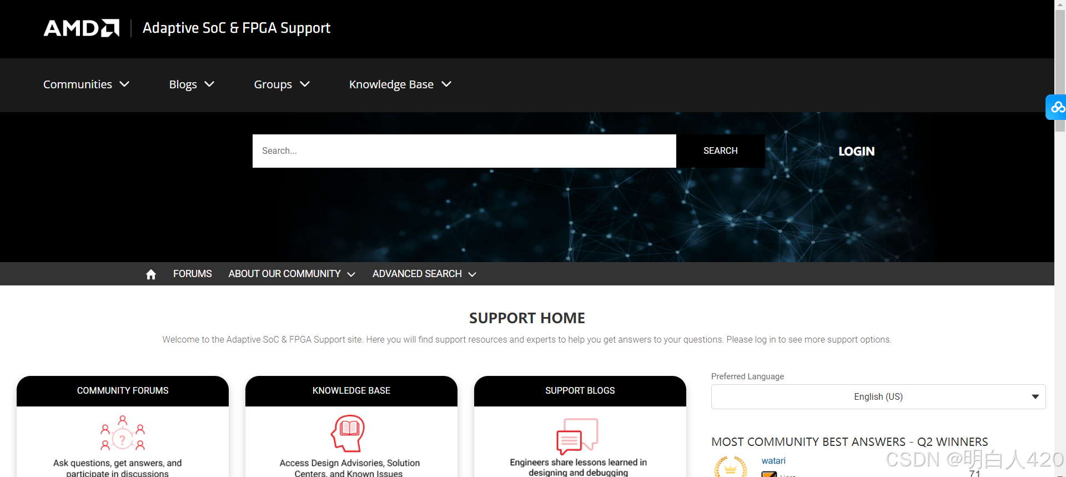The image size is (1066, 477).
Task: Open the Community Forums card header
Action: 123,391
